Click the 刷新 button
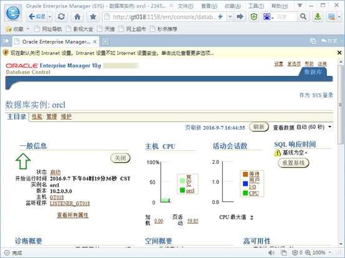Viewport: 345px width, 258px height. click(x=259, y=127)
